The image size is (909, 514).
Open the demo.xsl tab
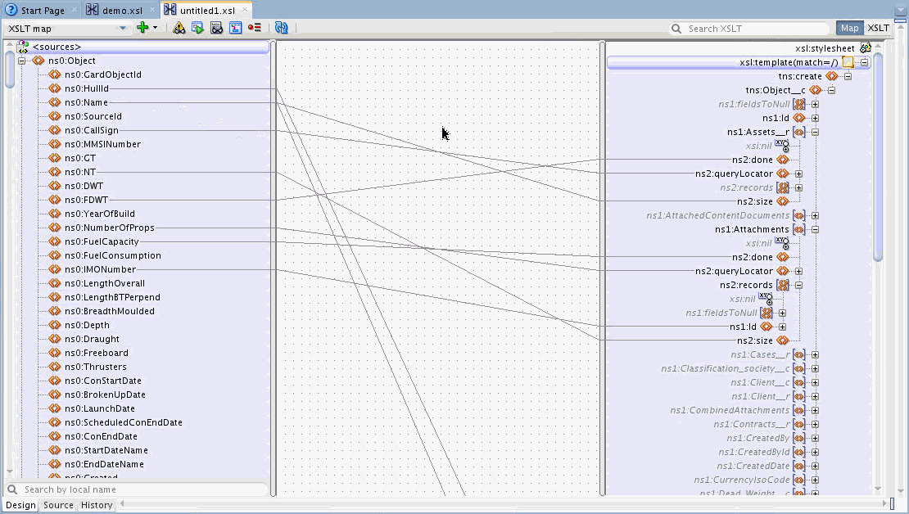coord(115,11)
